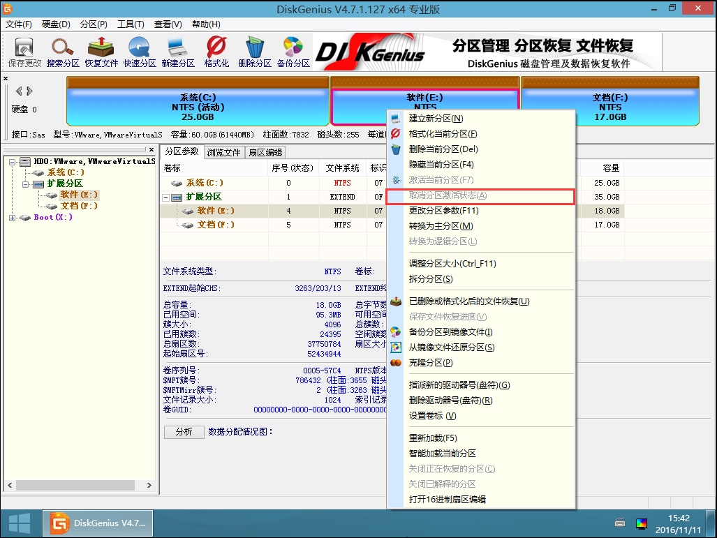Screen dimensions: 717x538
Task: Click the Quick Partition (快速分区) toolbar icon
Action: coord(140,52)
